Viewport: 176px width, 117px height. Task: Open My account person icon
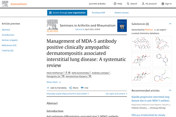[x=143, y=4]
